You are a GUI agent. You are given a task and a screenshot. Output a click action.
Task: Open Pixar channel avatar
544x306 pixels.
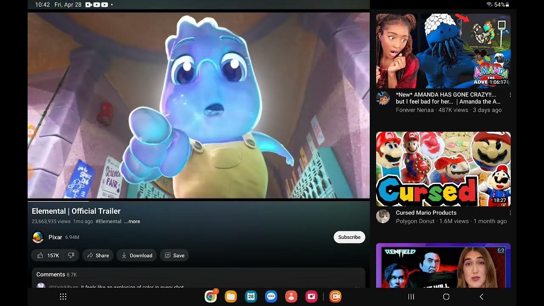click(38, 237)
